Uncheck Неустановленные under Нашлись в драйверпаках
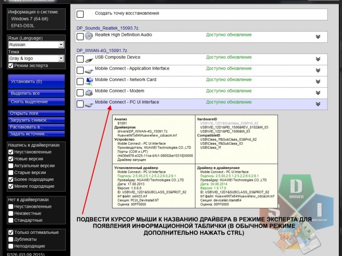The height and width of the screenshot is (256, 342). (x=11, y=152)
